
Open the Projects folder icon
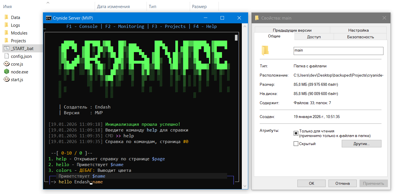[x=6, y=41]
